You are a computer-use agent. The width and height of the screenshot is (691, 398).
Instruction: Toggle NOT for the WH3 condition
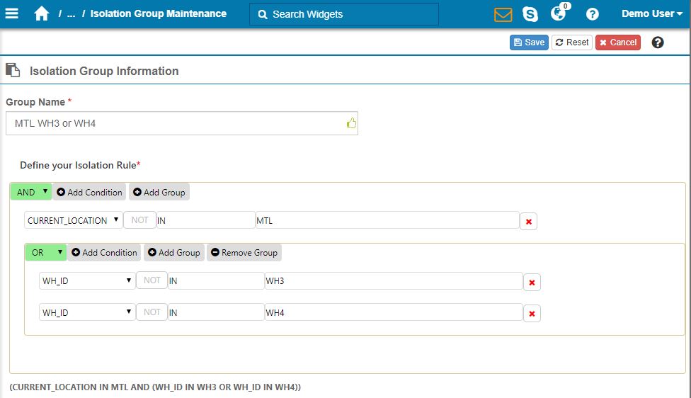(x=152, y=280)
